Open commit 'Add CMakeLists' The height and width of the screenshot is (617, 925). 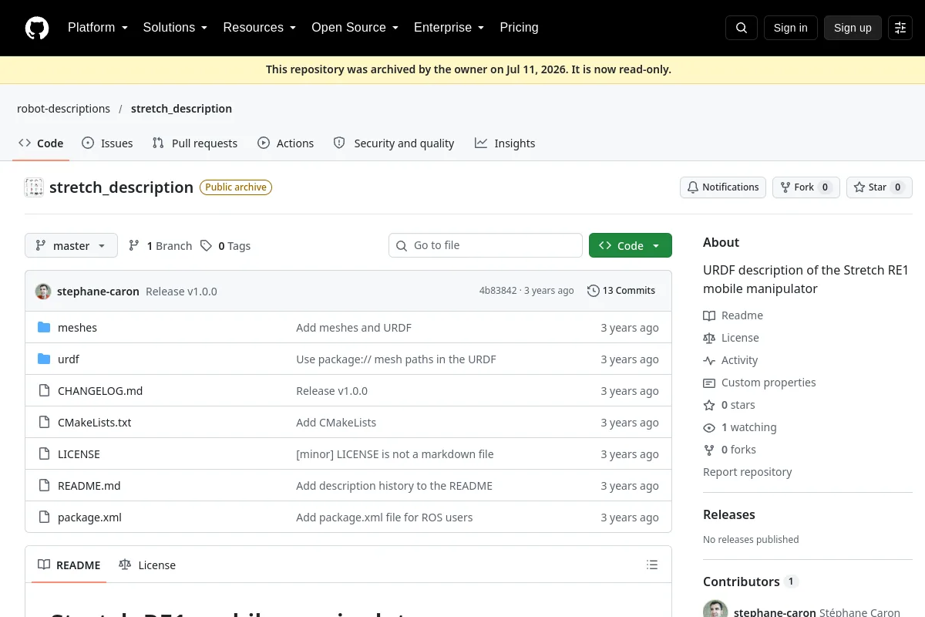[336, 423]
